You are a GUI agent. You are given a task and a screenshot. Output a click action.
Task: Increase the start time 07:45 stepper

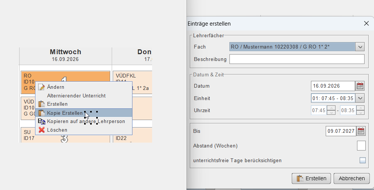pos(331,108)
